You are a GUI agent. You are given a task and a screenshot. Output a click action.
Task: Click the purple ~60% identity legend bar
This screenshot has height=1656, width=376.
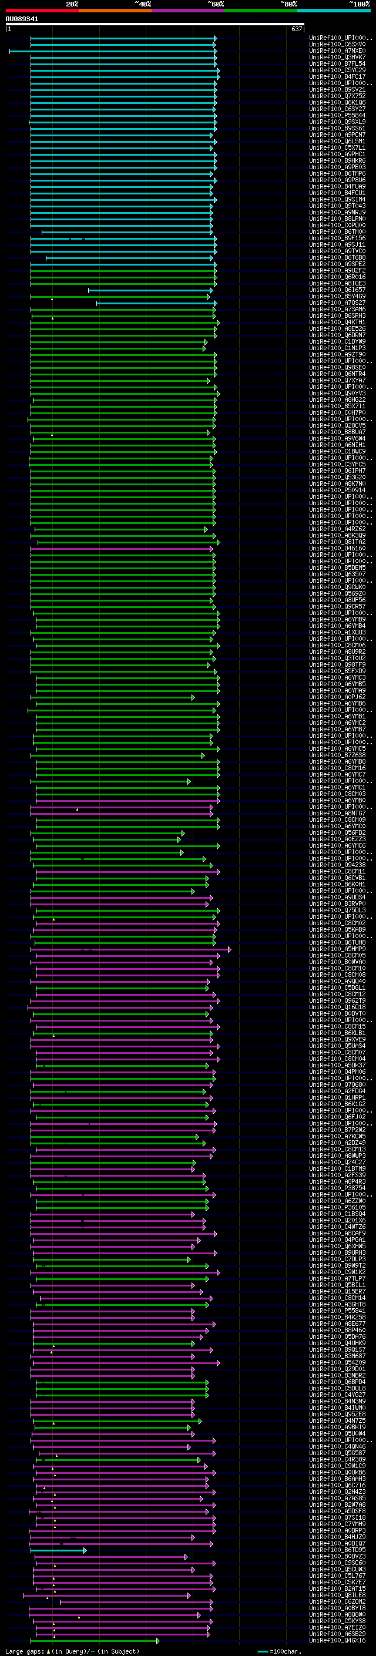187,11
